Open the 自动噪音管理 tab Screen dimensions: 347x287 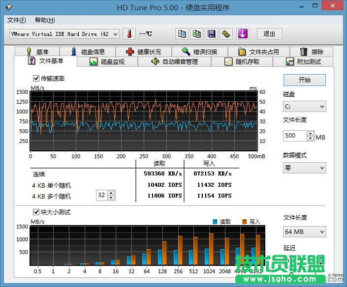tap(175, 61)
